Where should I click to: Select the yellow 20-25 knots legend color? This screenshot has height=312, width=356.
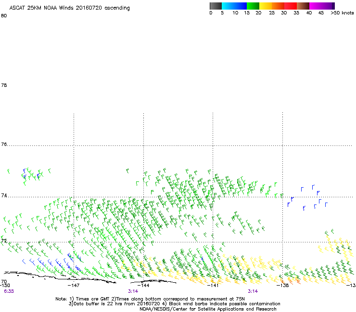point(266,6)
